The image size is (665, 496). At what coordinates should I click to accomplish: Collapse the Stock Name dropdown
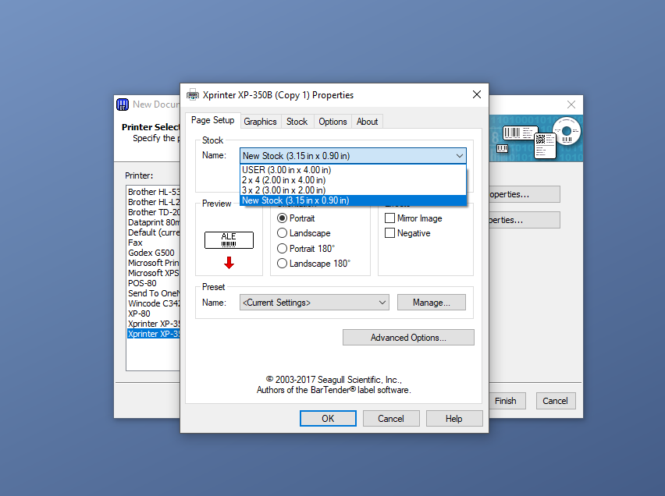tap(459, 156)
